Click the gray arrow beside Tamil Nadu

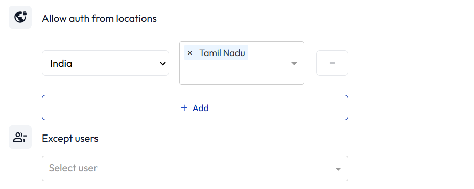tap(294, 64)
